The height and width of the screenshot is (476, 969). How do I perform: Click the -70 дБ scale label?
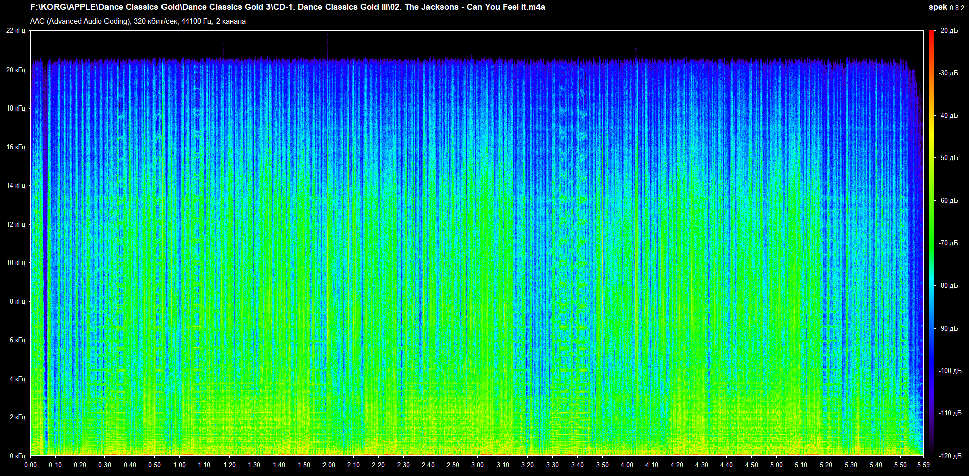[948, 243]
